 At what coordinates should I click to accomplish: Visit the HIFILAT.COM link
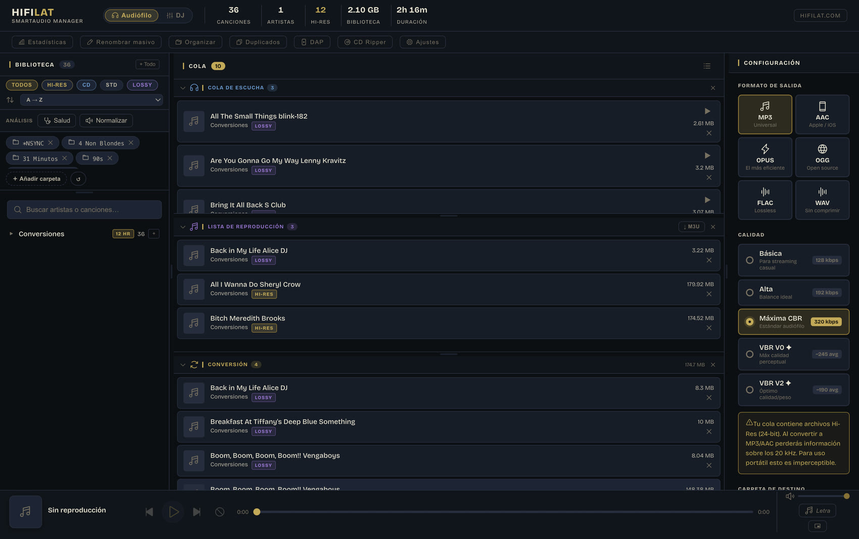pos(820,16)
